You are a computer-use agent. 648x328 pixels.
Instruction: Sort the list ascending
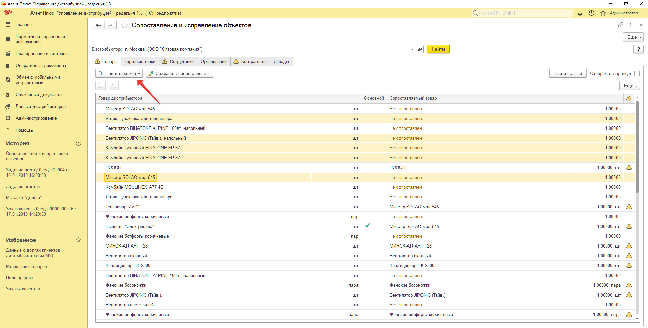(x=101, y=86)
